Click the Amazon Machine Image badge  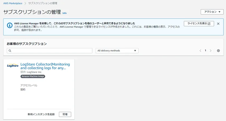(33, 76)
